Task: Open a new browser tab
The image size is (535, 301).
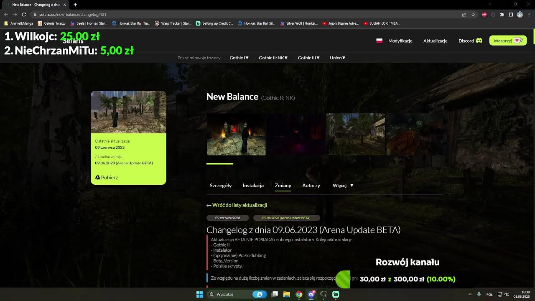Action: 75,5
